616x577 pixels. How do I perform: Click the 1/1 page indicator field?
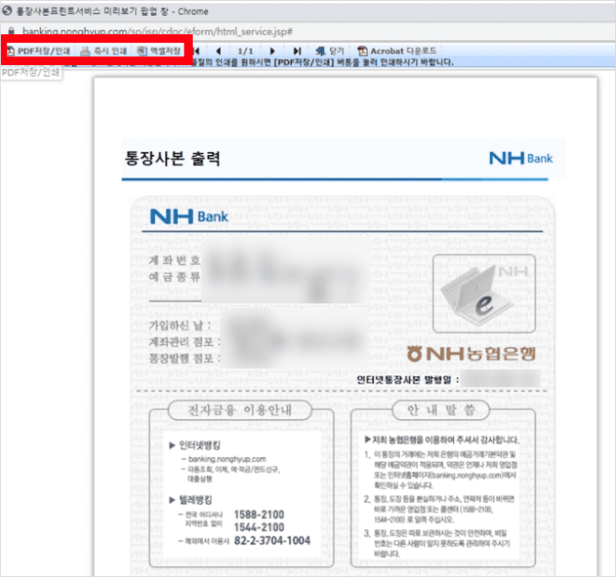[246, 51]
